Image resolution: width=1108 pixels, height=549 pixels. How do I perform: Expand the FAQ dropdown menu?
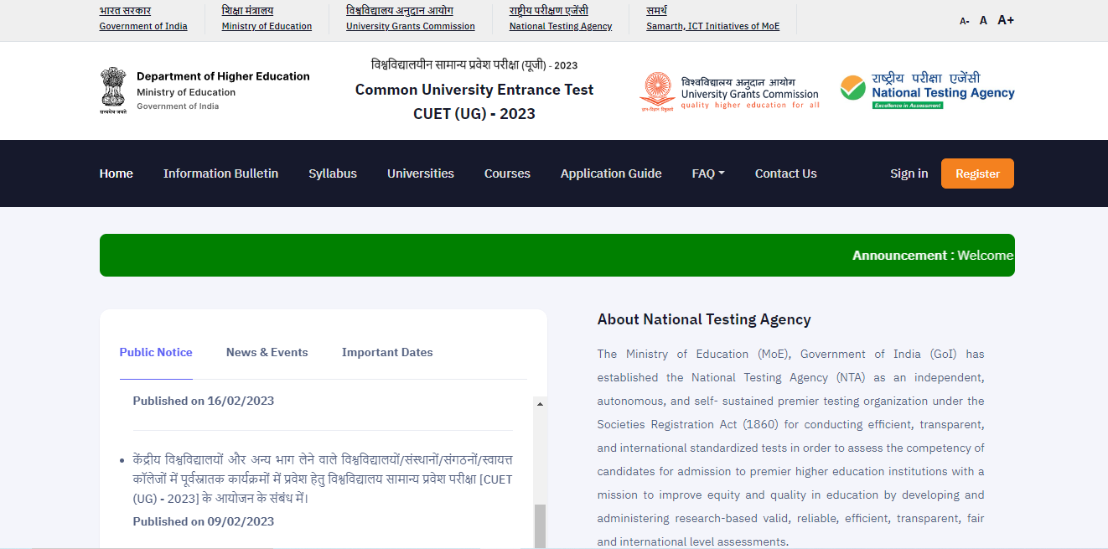(x=708, y=174)
